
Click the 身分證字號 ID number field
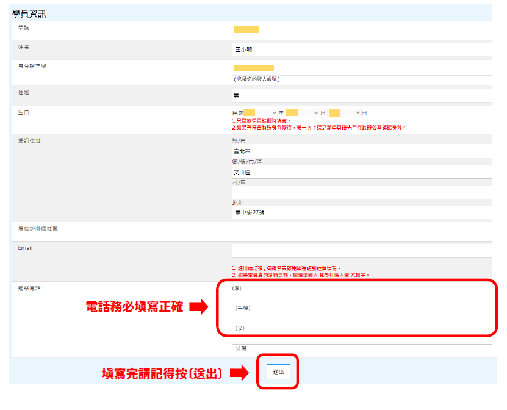pos(361,68)
